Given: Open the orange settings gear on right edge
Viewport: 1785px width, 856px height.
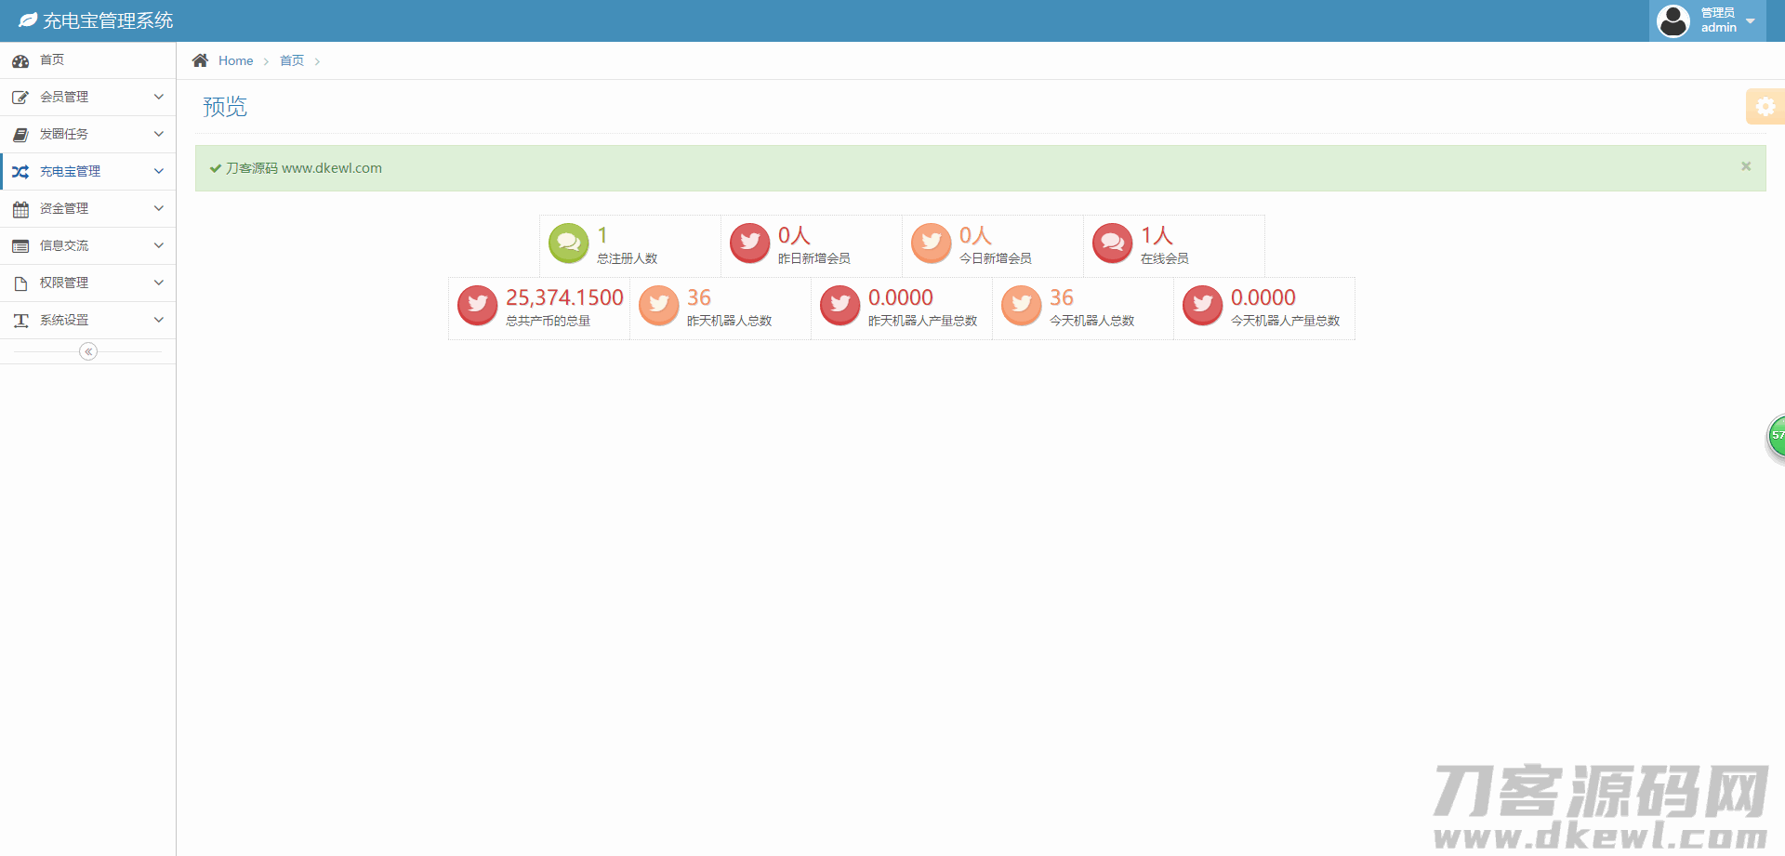Looking at the screenshot, I should tap(1765, 107).
